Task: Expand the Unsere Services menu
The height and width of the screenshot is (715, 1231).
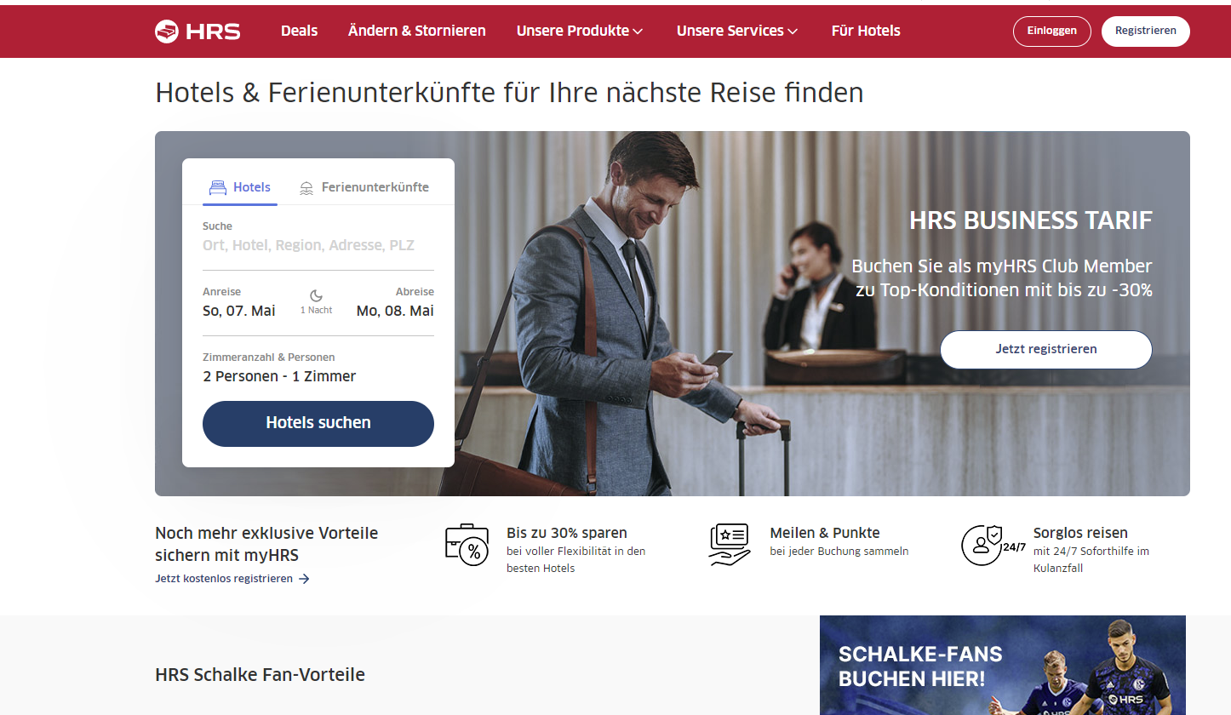Action: pyautogui.click(x=737, y=31)
